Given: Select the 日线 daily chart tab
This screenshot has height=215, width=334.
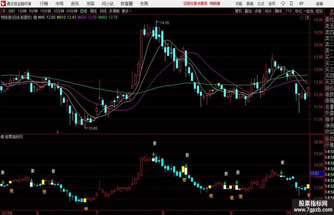Looking at the screenshot, I should tap(83, 11).
